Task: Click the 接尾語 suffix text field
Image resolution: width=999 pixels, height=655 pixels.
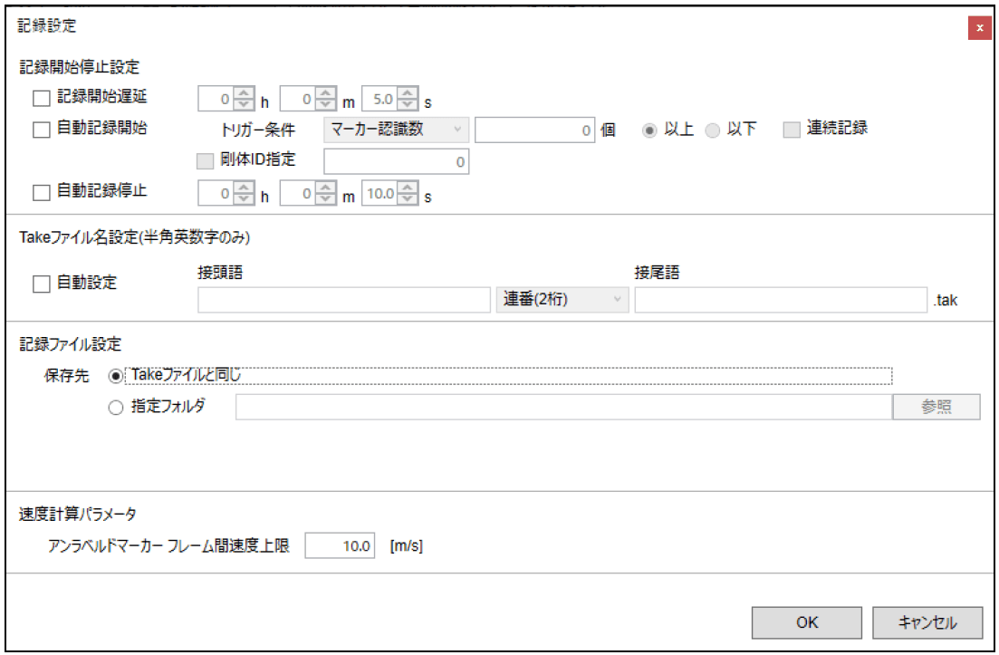Action: (x=781, y=300)
